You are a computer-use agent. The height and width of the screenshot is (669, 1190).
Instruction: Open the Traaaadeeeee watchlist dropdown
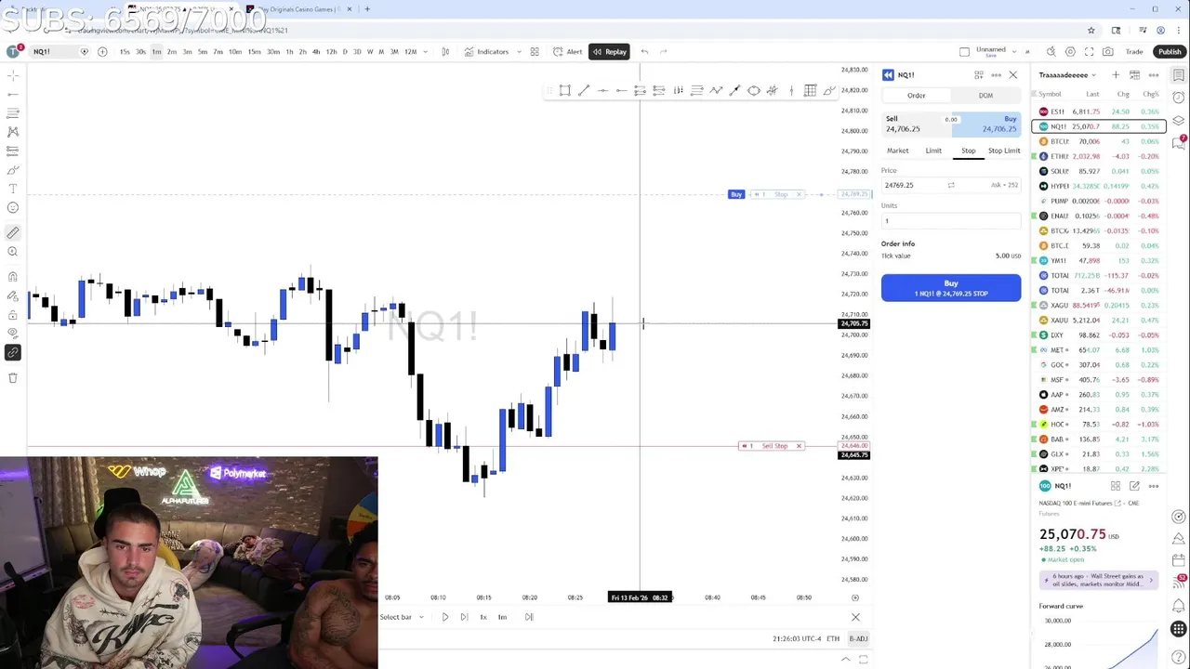pos(1067,75)
